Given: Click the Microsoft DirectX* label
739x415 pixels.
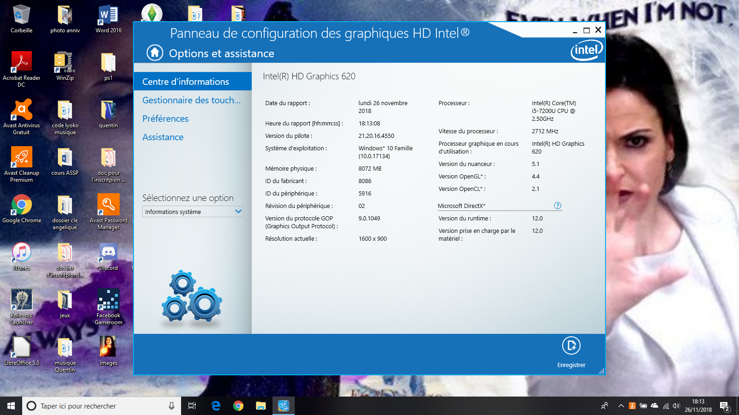Looking at the screenshot, I should point(461,206).
